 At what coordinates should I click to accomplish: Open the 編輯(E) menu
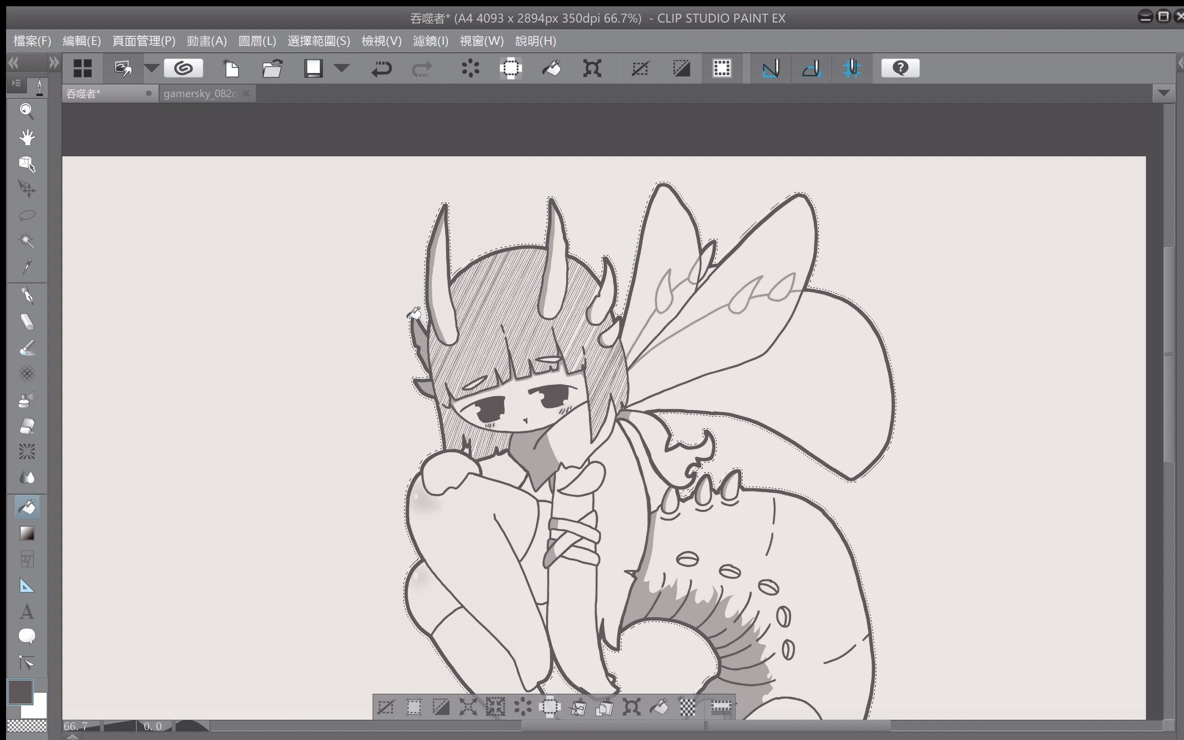pyautogui.click(x=82, y=41)
